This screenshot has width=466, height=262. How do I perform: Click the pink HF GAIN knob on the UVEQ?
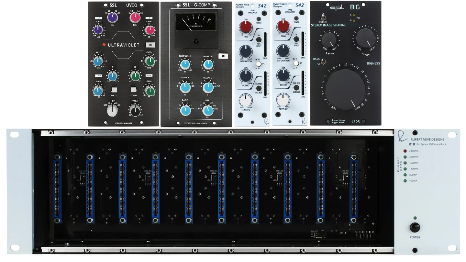tap(149, 30)
